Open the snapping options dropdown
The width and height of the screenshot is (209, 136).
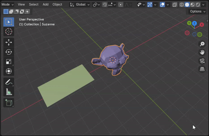click(x=112, y=5)
